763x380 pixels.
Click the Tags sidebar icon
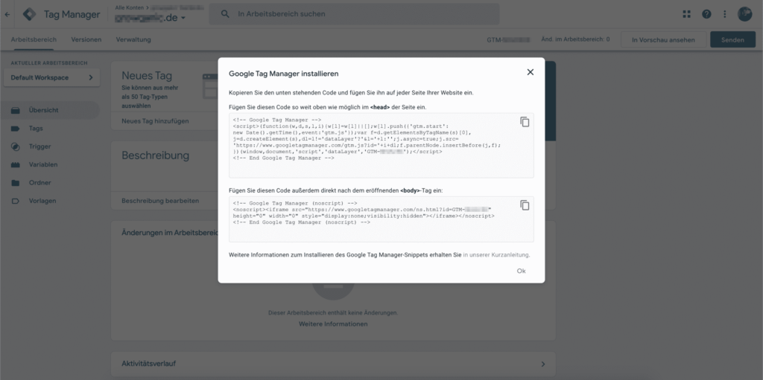coord(16,129)
